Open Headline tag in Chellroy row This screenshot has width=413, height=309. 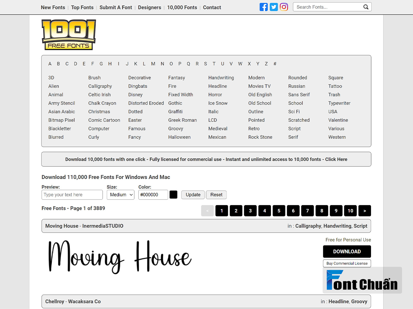pos(338,302)
